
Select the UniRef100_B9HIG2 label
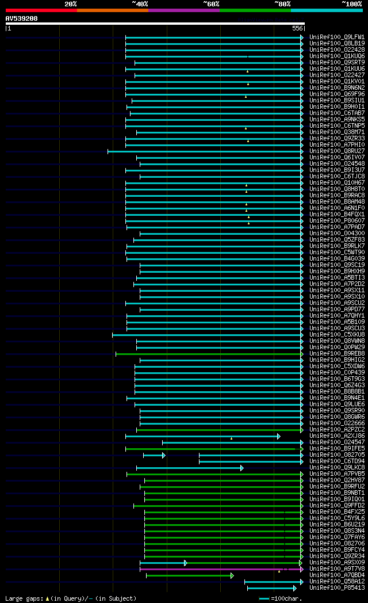[x=337, y=360]
